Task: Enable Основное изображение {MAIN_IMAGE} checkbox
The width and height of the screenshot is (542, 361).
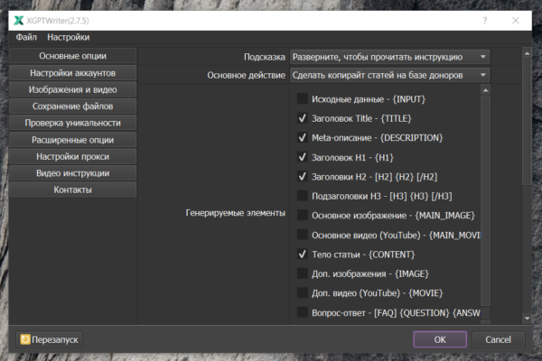Action: [x=303, y=215]
